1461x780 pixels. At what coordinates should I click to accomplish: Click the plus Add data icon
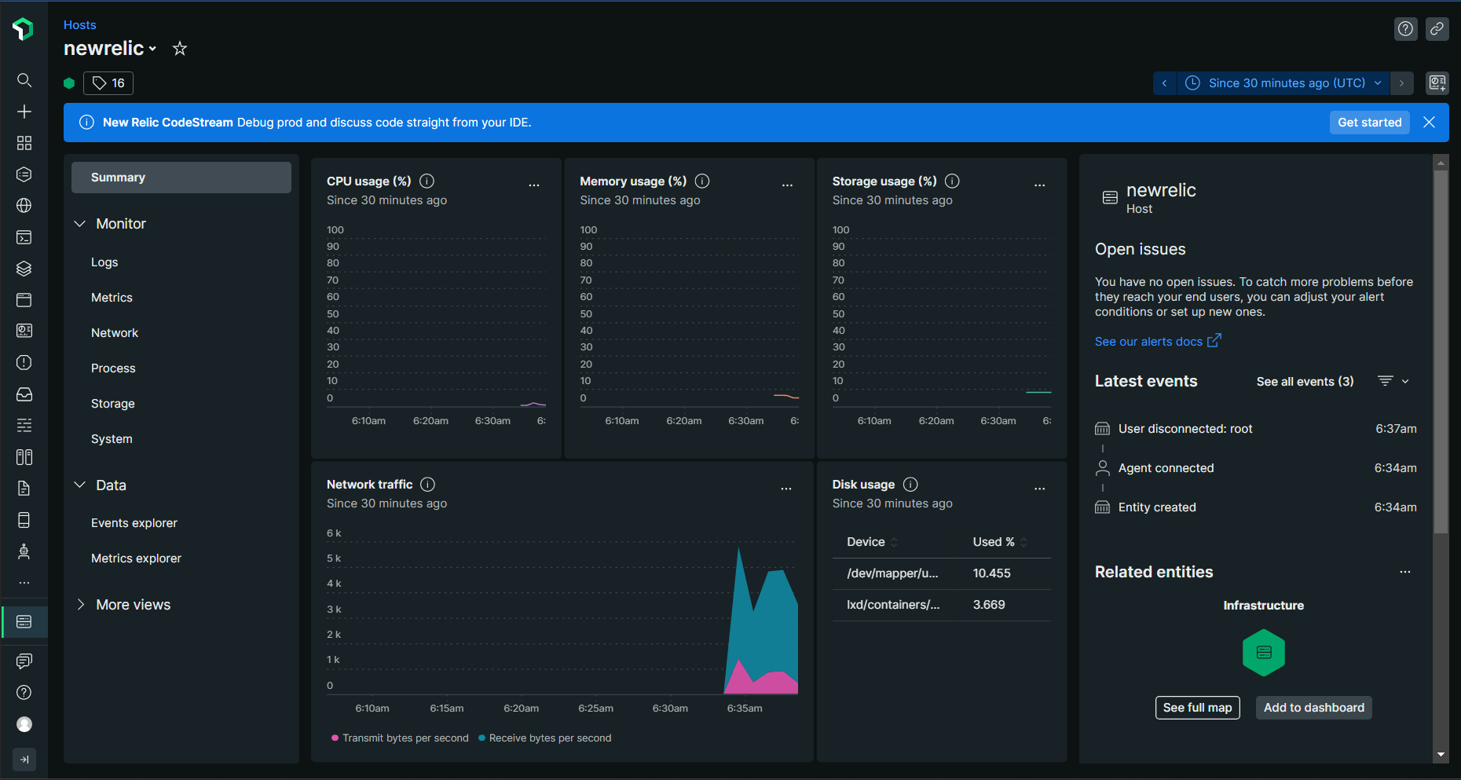pyautogui.click(x=24, y=112)
